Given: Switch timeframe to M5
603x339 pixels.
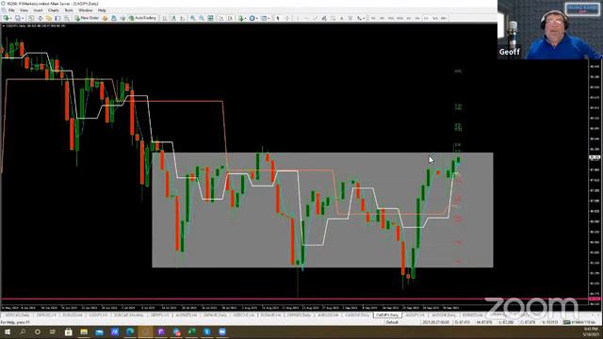Looking at the screenshot, I should point(383,18).
